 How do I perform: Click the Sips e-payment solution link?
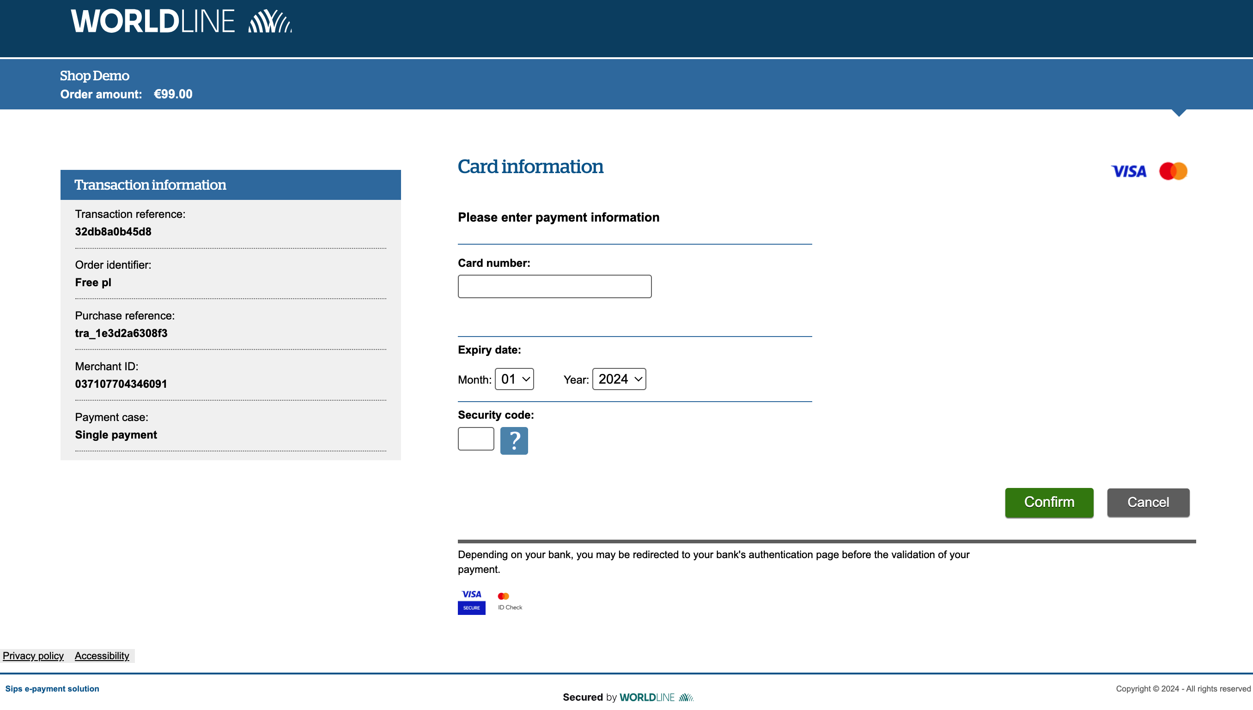point(52,689)
